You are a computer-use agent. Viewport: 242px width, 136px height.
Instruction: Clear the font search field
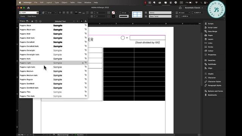(x=37, y=12)
